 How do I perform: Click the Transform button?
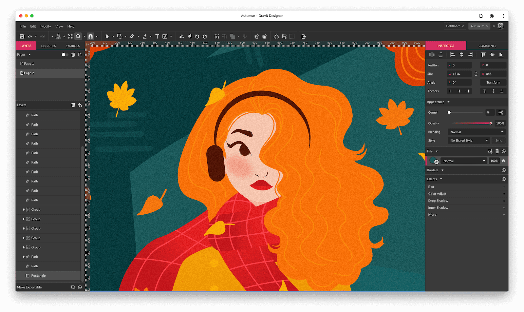493,82
